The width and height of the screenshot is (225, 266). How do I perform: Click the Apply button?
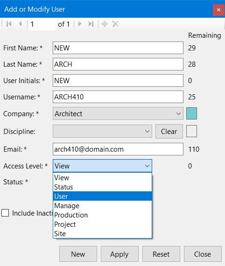pyautogui.click(x=120, y=254)
